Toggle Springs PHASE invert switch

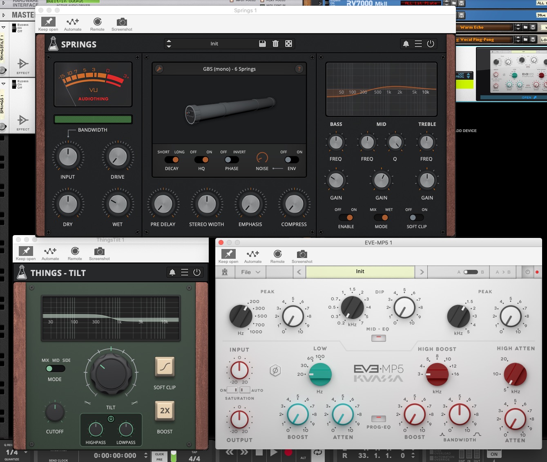[232, 160]
